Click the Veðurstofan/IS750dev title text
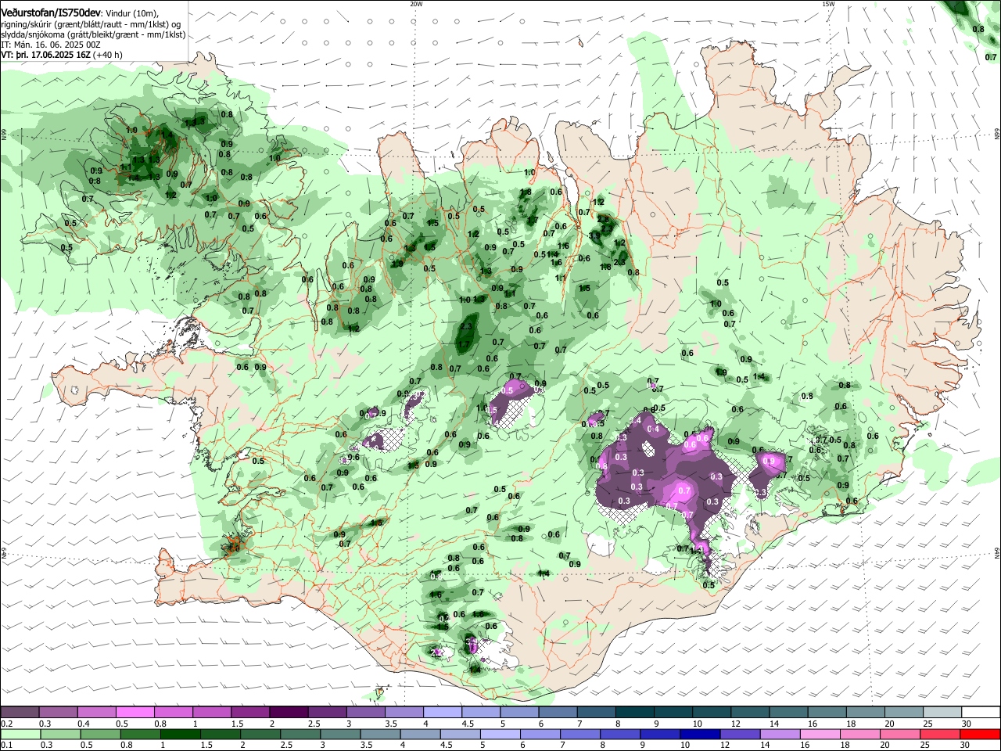This screenshot has height=751, width=1001. click(x=51, y=13)
